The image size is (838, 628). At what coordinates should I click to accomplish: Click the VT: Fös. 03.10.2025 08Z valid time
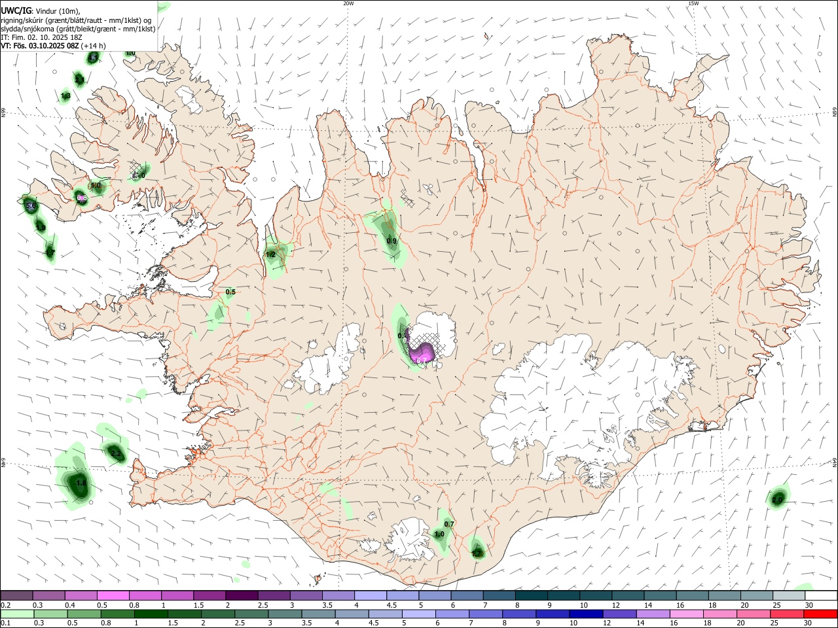pos(40,46)
